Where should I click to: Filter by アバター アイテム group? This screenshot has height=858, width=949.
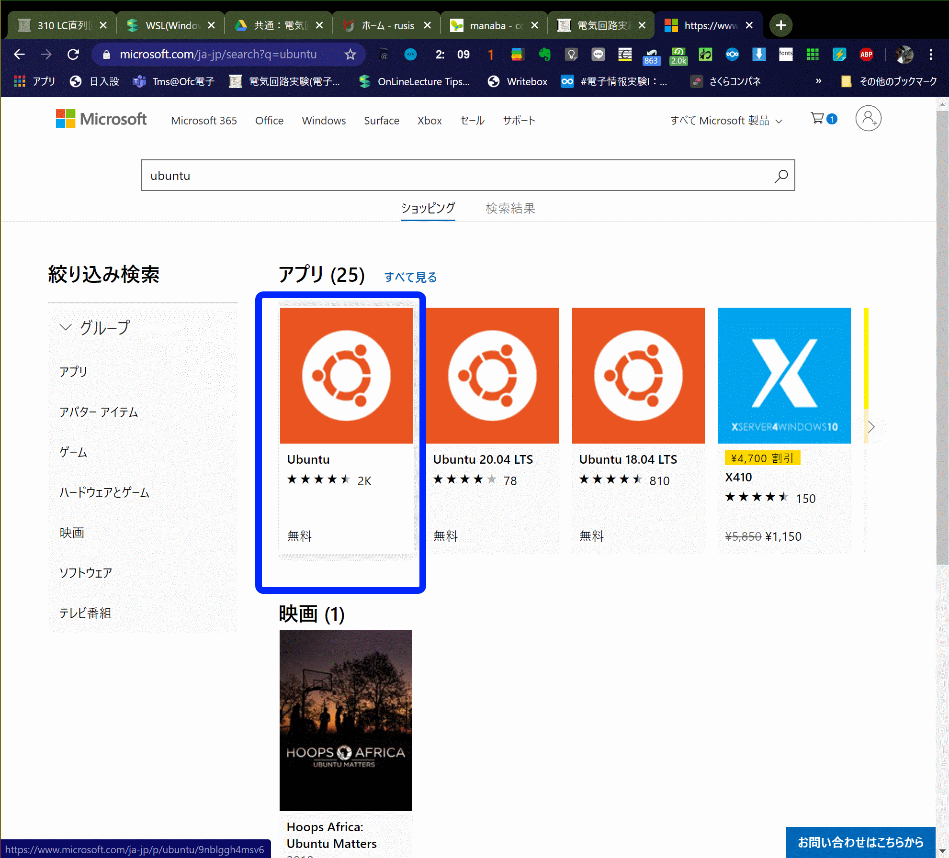click(x=99, y=412)
